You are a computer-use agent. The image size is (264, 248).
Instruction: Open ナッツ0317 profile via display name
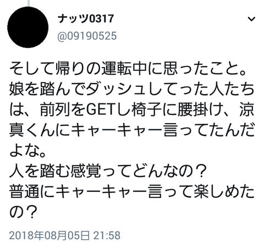tap(86, 19)
